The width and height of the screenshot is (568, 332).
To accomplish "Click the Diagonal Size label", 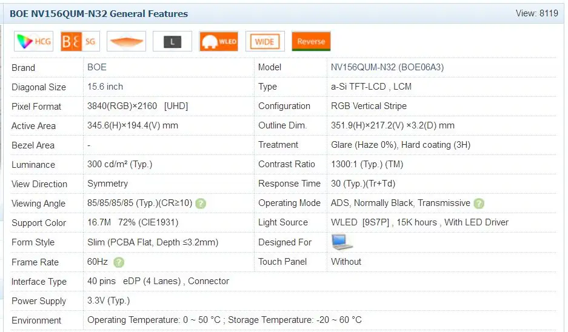I will coord(39,87).
